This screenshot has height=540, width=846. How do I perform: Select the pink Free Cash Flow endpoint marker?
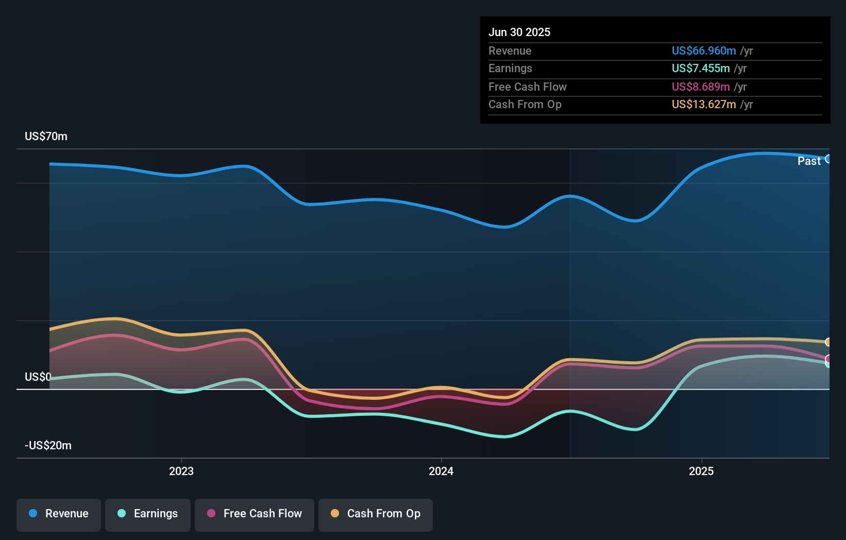click(828, 359)
